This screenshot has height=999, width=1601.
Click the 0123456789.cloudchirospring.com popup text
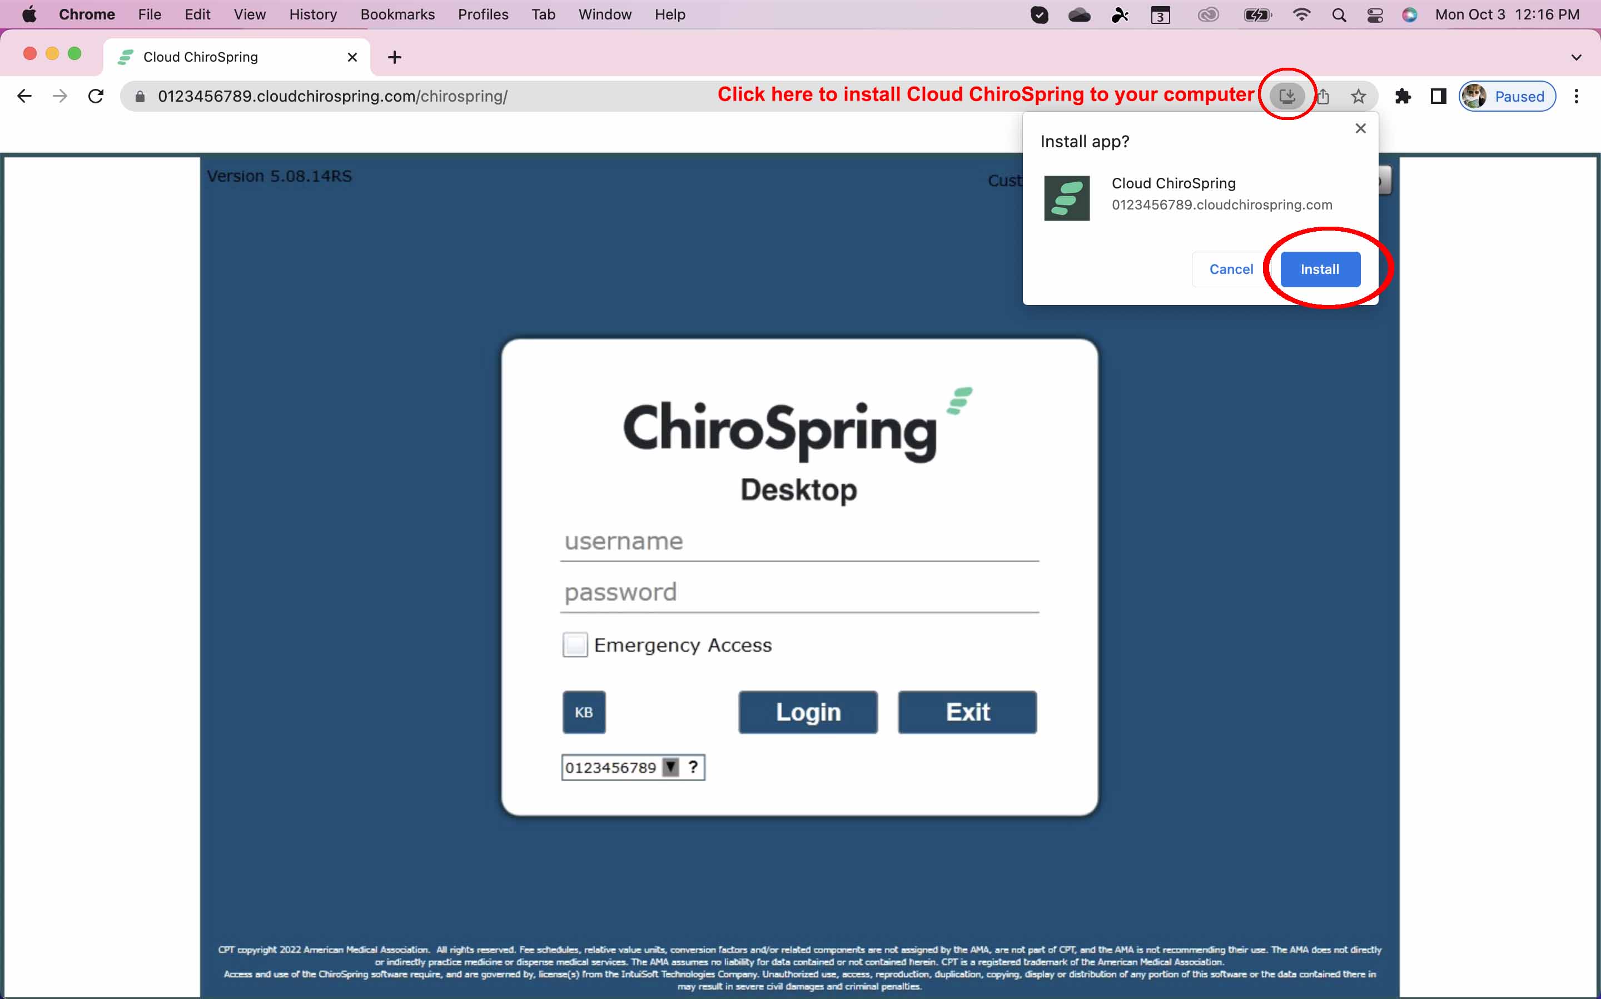tap(1221, 205)
